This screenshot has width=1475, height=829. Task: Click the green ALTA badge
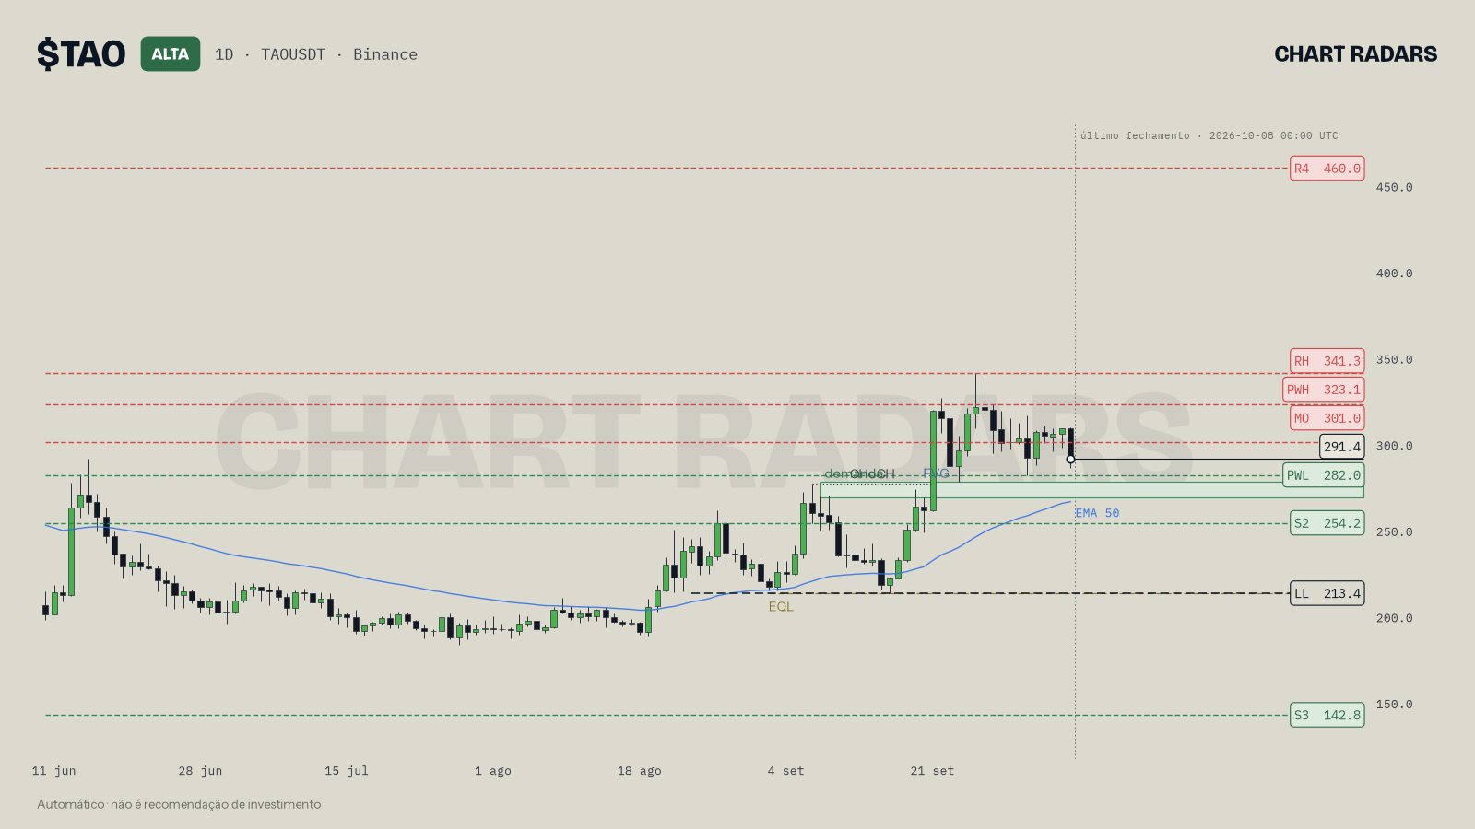click(x=171, y=54)
